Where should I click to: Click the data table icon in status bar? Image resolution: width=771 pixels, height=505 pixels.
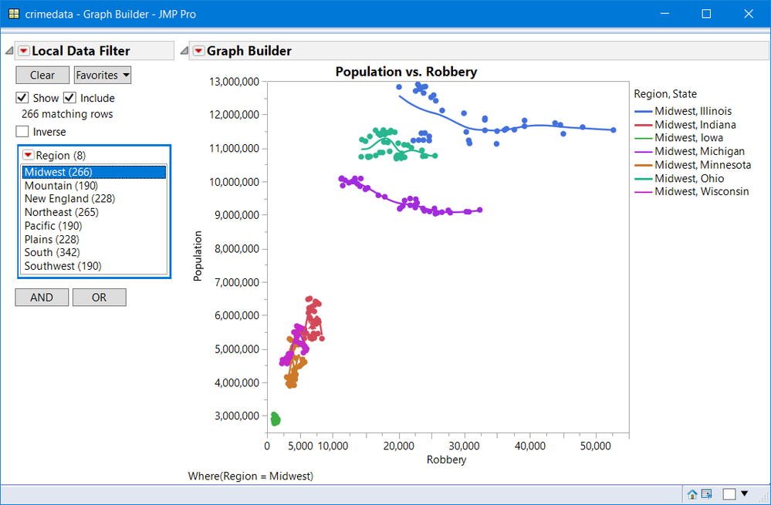tap(706, 493)
